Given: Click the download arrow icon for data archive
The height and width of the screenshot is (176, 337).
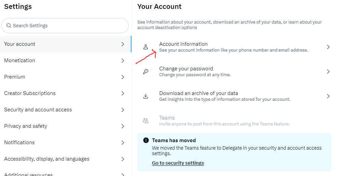Looking at the screenshot, I should point(146,96).
